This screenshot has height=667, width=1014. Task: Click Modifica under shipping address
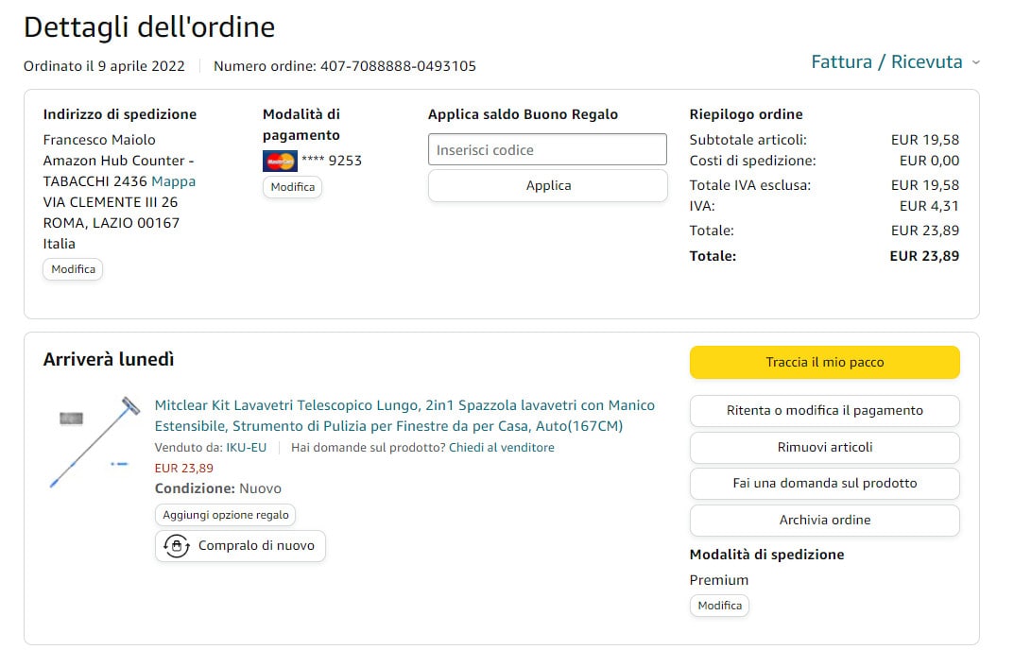pos(74,269)
